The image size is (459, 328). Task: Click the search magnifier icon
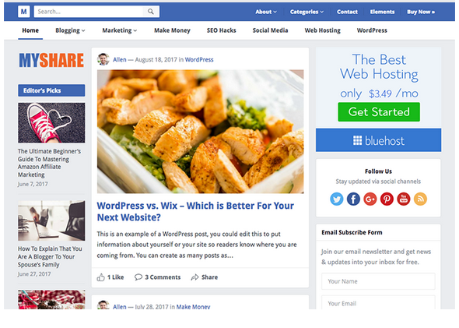point(151,12)
